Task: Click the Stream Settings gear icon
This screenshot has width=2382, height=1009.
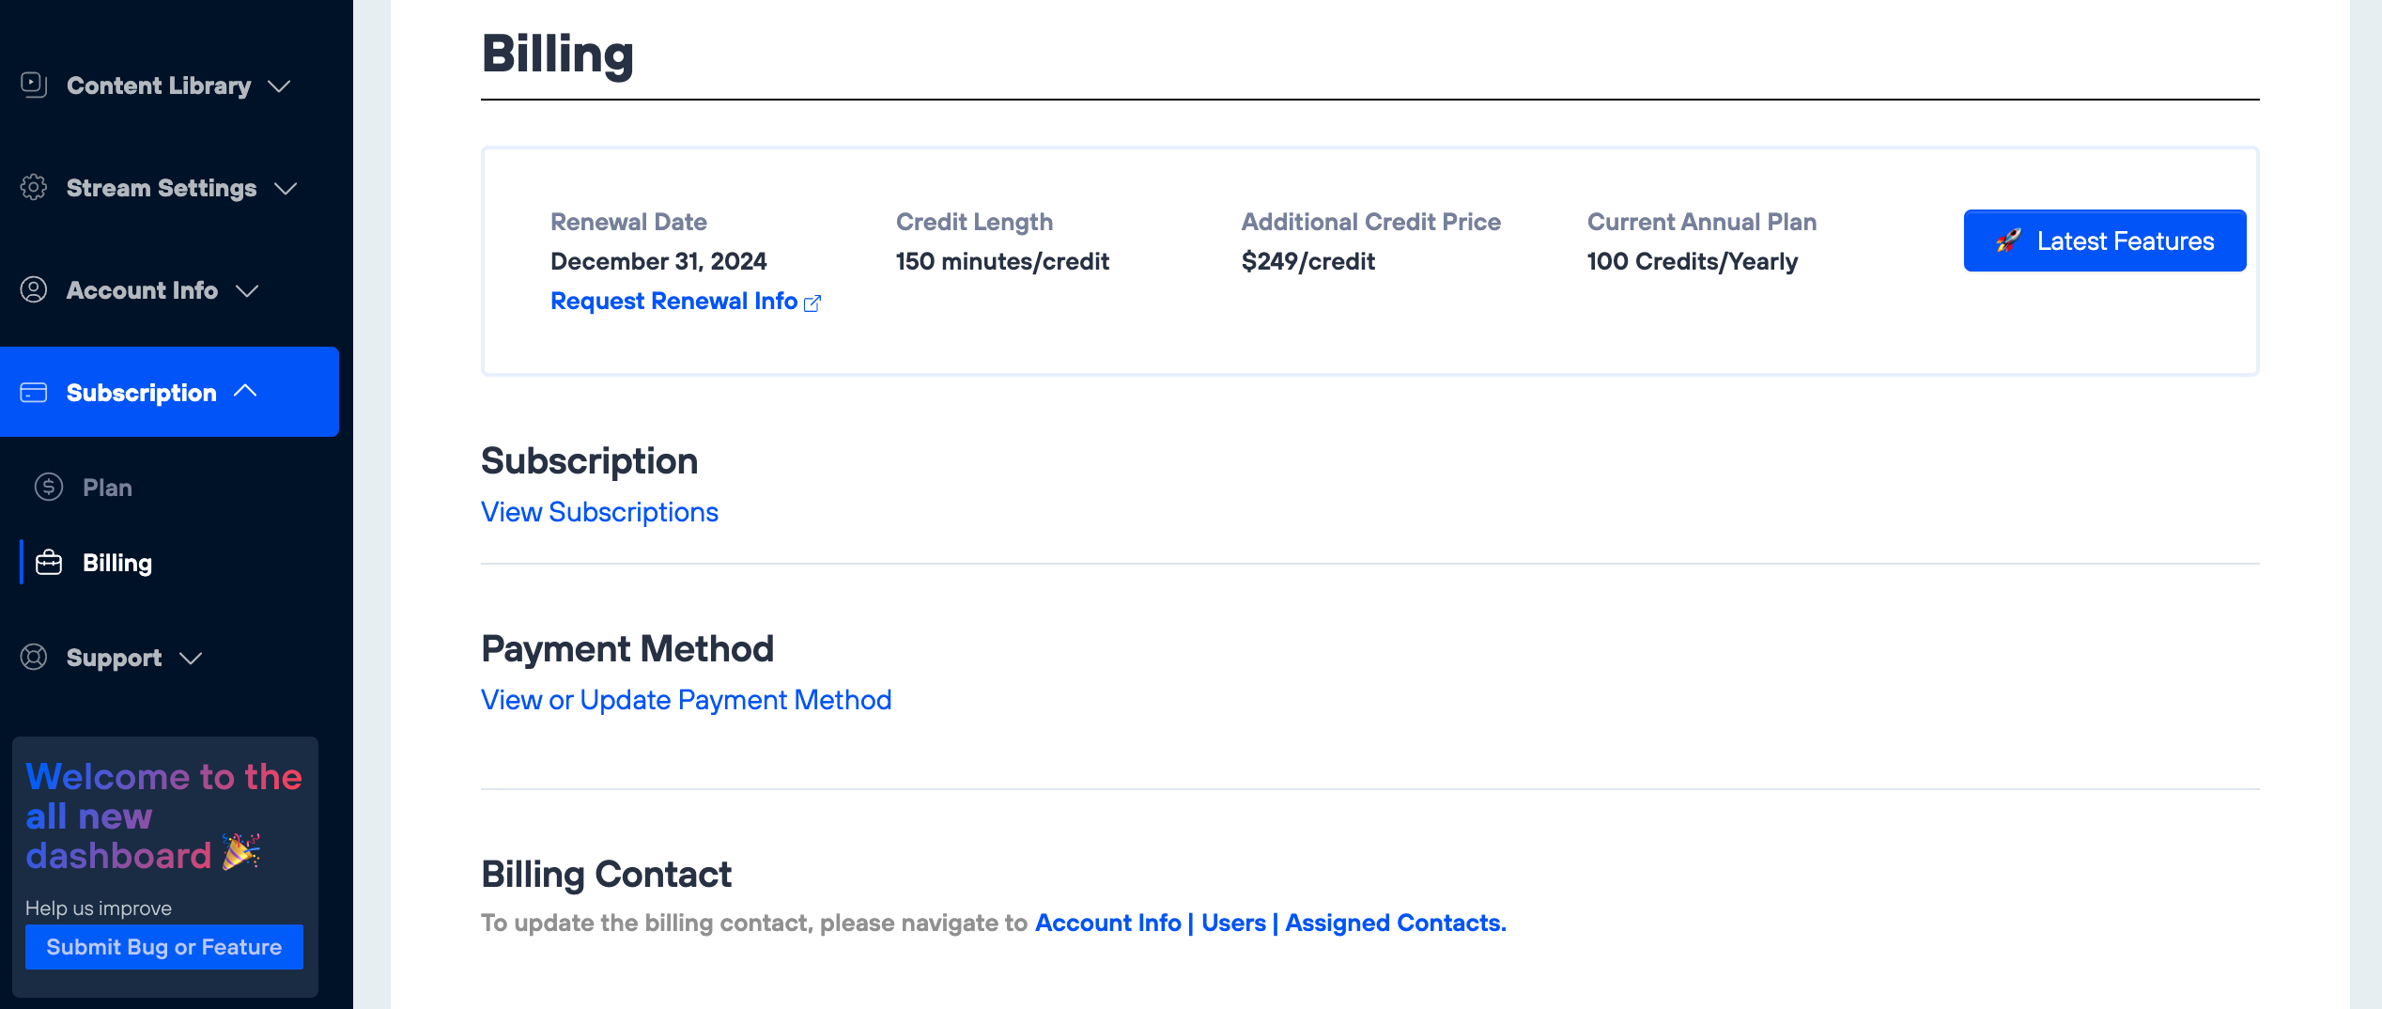Action: [34, 188]
